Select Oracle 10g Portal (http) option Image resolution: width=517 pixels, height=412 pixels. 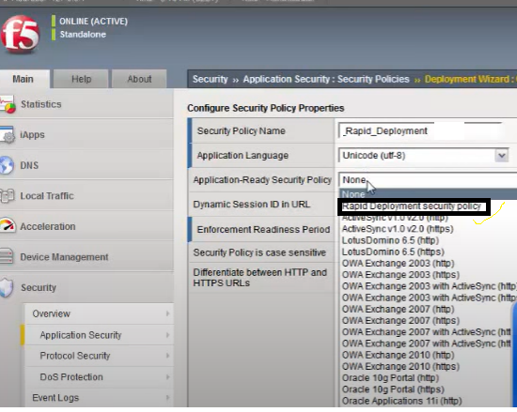click(x=390, y=378)
